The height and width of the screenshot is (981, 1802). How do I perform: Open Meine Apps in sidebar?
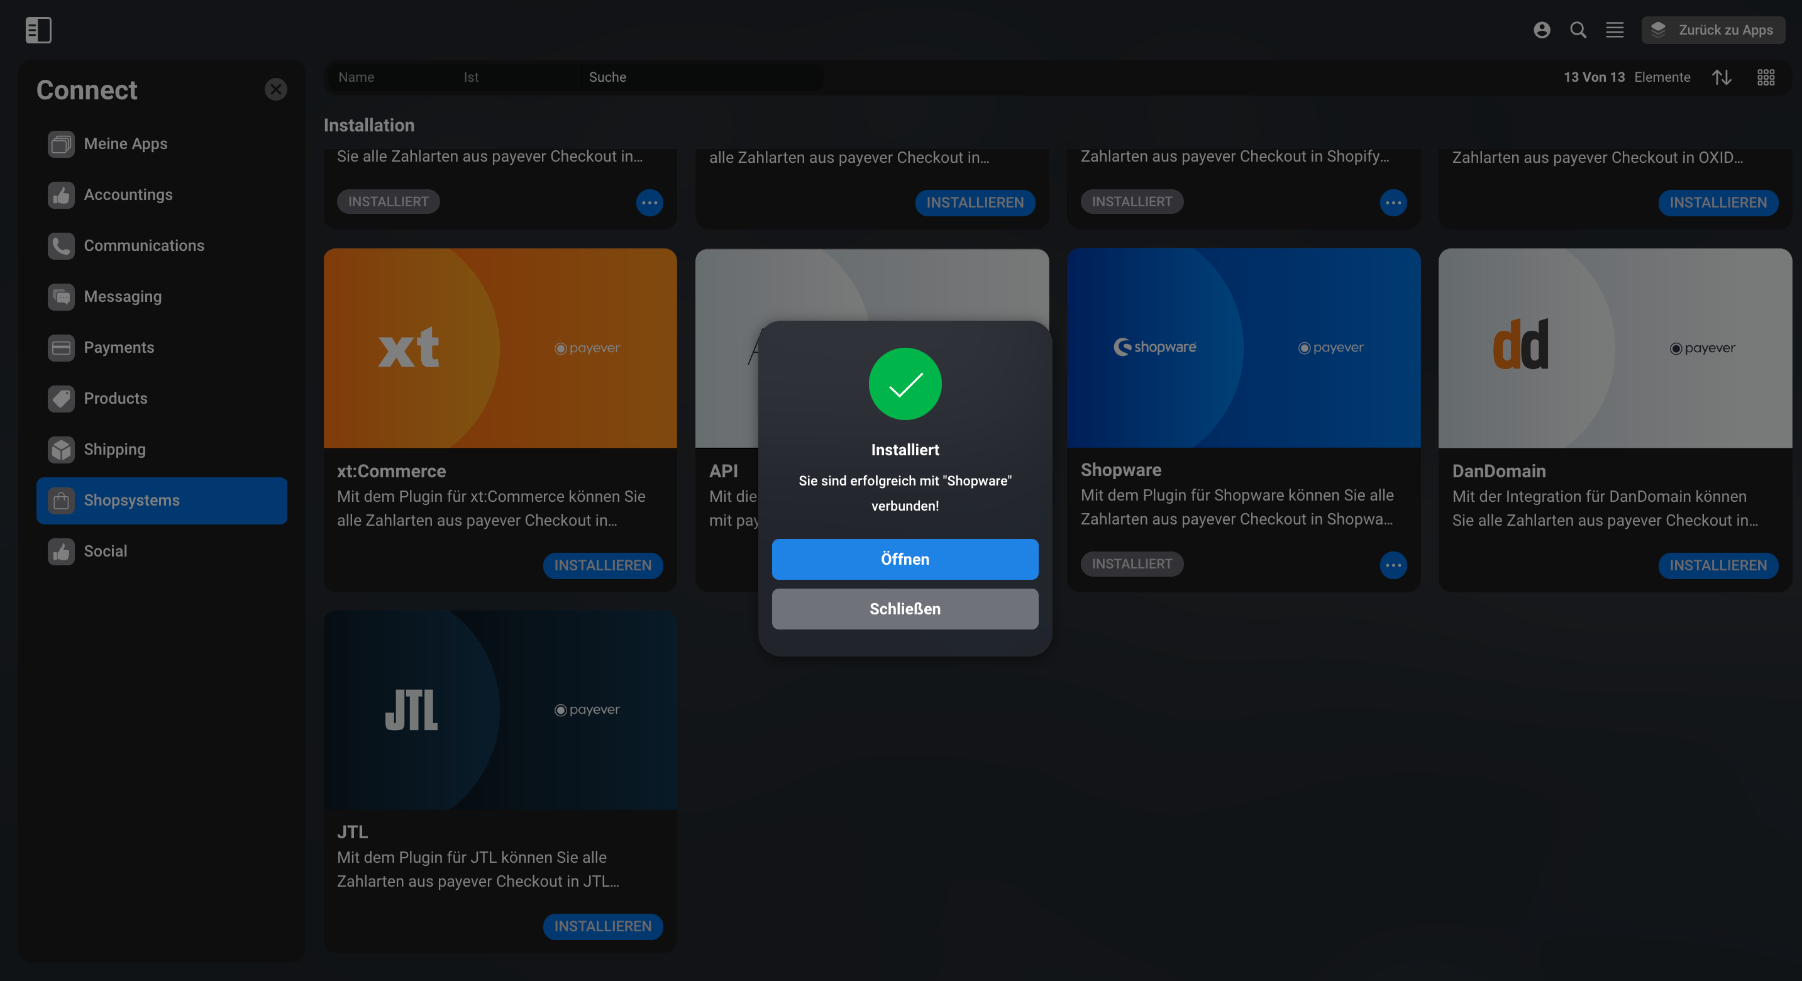coord(162,144)
